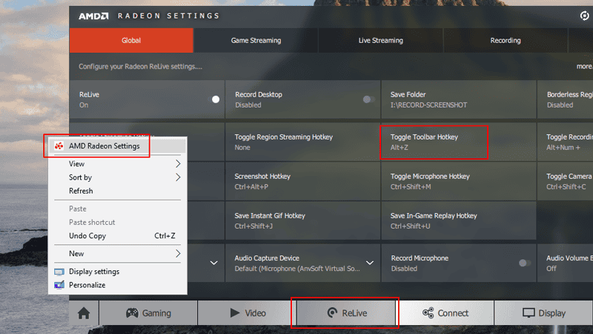The image size is (593, 334).
Task: Enable the Record Microphone toggle
Action: (524, 263)
